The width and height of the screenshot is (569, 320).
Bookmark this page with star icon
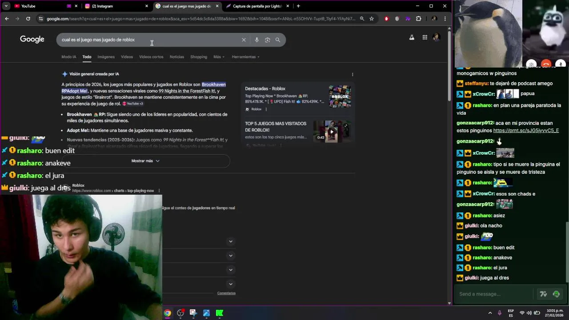(372, 19)
